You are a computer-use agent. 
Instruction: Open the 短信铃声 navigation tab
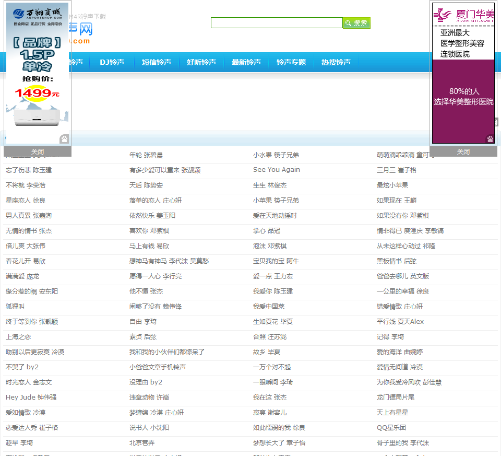pyautogui.click(x=157, y=62)
